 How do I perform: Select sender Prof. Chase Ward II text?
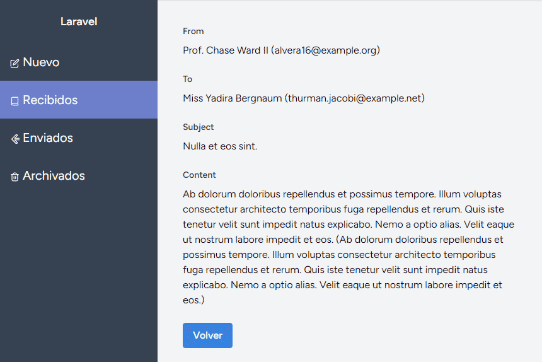tap(226, 50)
